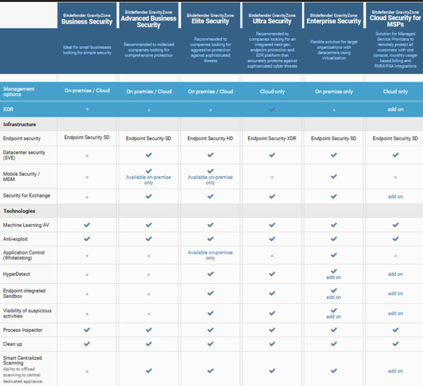This screenshot has height=386, width=423.
Task: Click the EDR row label
Action: pyautogui.click(x=8, y=109)
